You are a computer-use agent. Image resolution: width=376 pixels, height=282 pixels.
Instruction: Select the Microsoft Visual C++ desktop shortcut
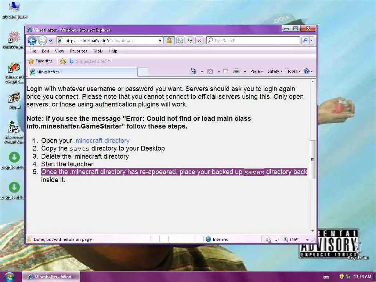[14, 73]
